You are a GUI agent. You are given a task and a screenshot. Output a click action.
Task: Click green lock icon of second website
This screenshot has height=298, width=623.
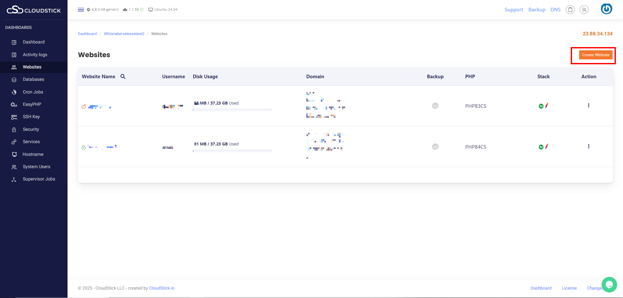(84, 147)
